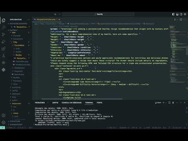Open the Manage gear settings icon
Image resolution: width=188 pixels, height=141 pixels.
[x=4, y=122]
